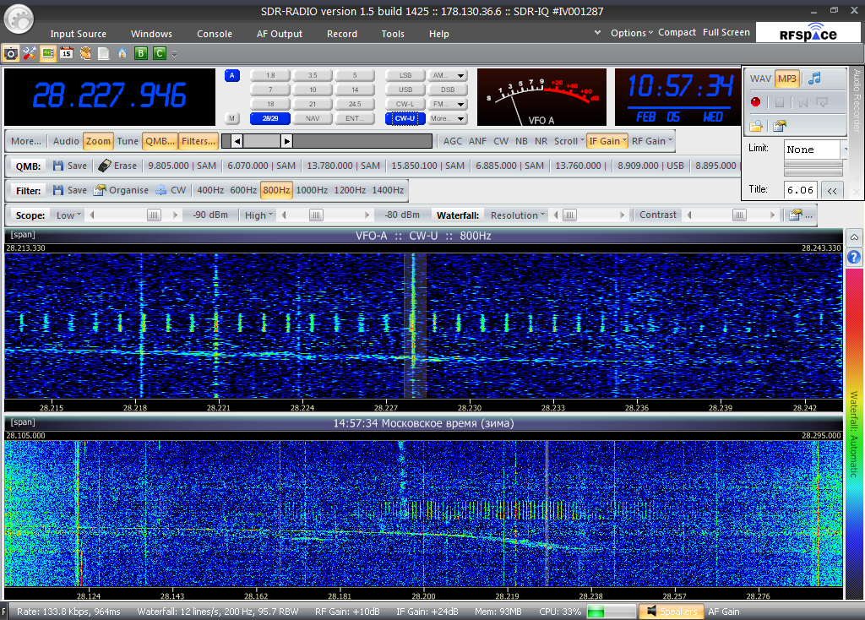Select the LSB mode button
This screenshot has width=865, height=620.
click(x=405, y=75)
